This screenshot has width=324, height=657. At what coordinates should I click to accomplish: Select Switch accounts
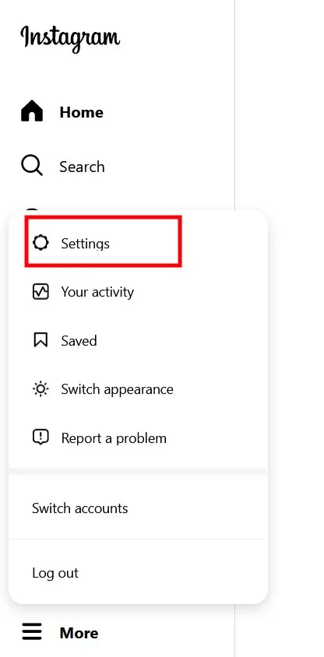(x=80, y=508)
